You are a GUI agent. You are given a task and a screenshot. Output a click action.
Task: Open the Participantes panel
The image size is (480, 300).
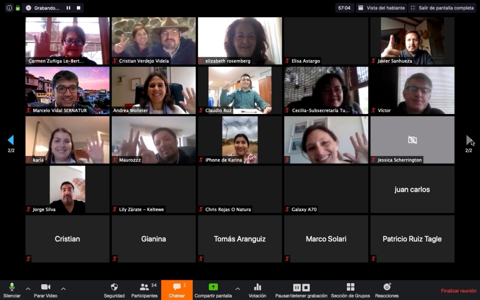(144, 287)
